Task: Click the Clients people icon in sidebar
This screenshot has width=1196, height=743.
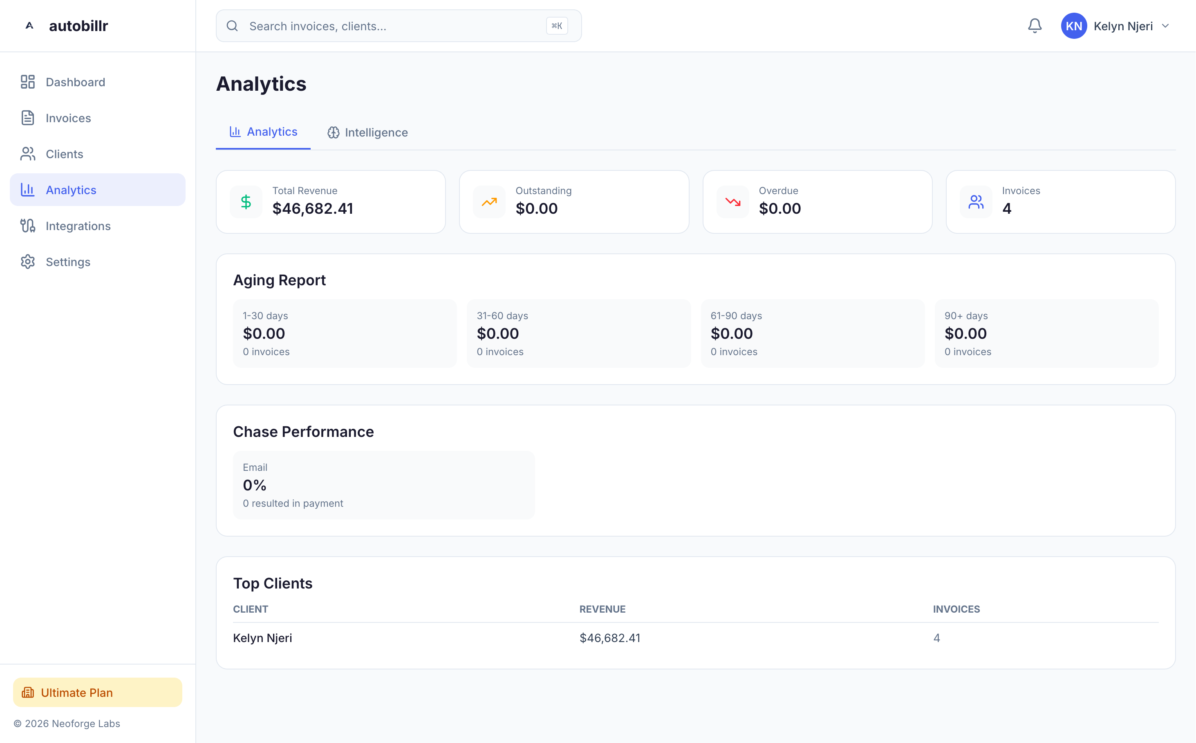Action: (x=27, y=154)
